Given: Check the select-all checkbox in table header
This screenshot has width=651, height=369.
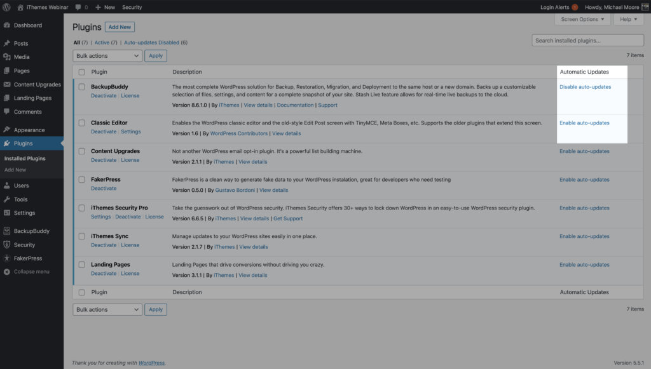Looking at the screenshot, I should click(x=82, y=72).
